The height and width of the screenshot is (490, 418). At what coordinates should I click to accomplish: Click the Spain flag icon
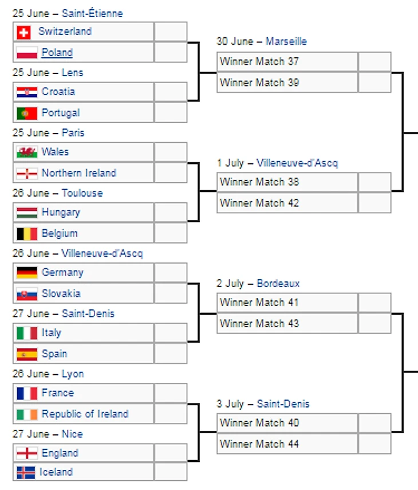[27, 354]
